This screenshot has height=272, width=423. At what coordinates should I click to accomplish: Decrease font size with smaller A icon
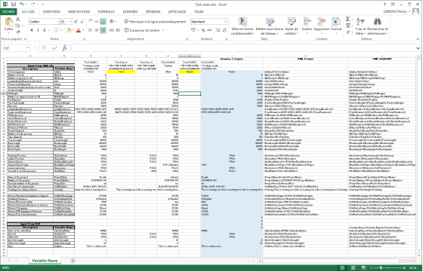click(x=82, y=22)
